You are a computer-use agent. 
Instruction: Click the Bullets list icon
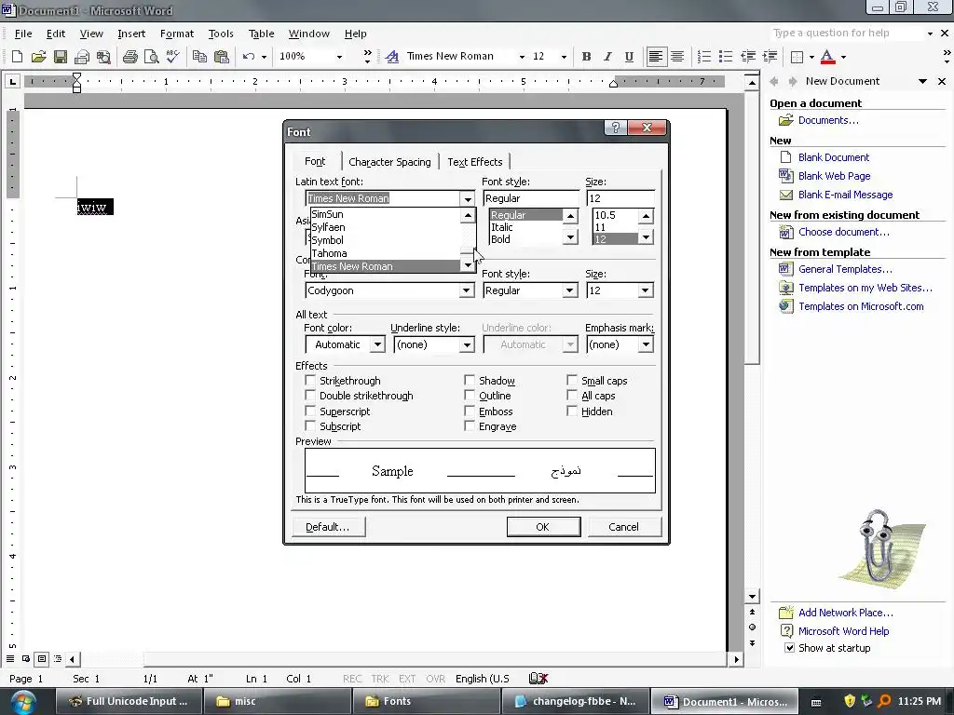pos(725,57)
